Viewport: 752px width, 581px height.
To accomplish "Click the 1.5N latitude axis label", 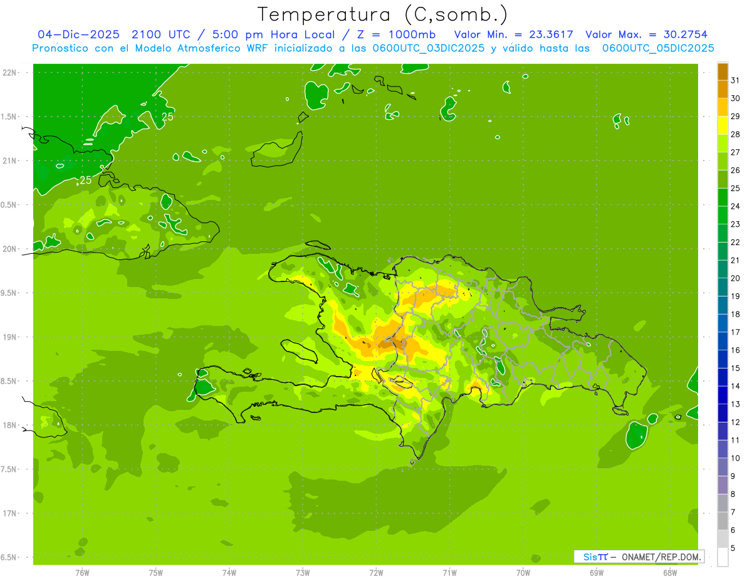I will click(9, 117).
